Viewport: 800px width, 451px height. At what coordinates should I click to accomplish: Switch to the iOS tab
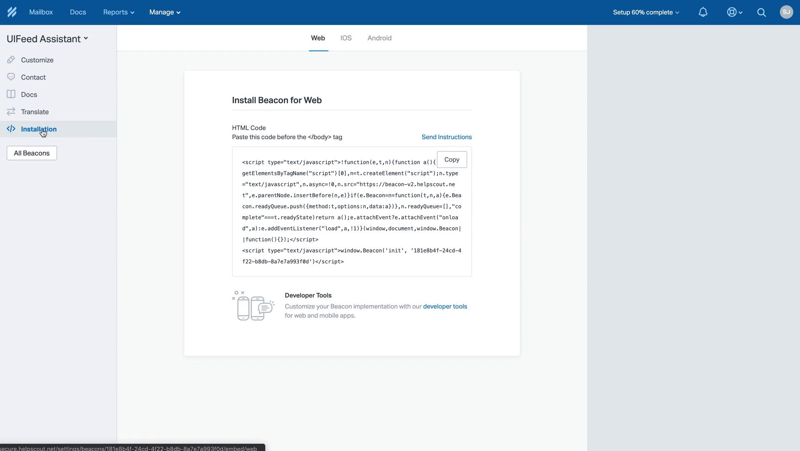346,38
